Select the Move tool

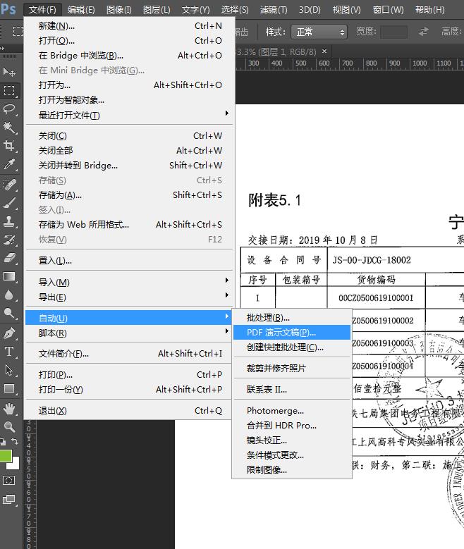click(x=8, y=72)
